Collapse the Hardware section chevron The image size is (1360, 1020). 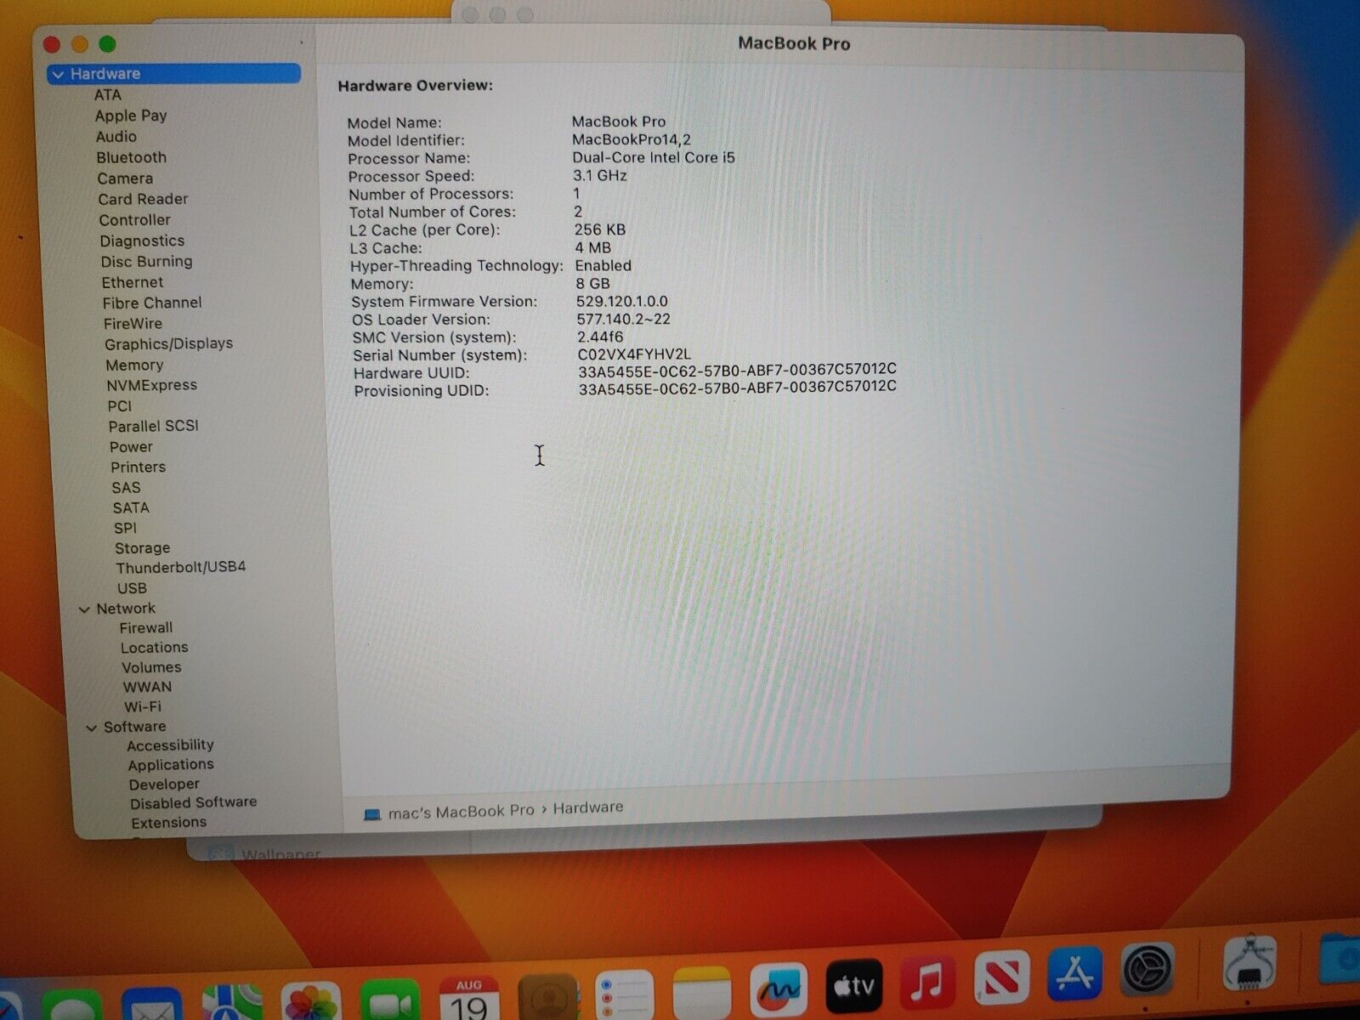59,75
